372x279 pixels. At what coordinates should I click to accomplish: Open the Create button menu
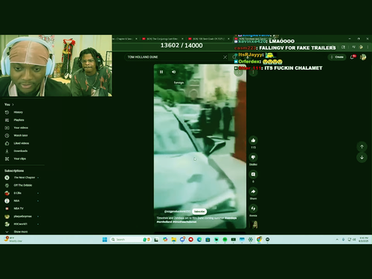point(337,57)
